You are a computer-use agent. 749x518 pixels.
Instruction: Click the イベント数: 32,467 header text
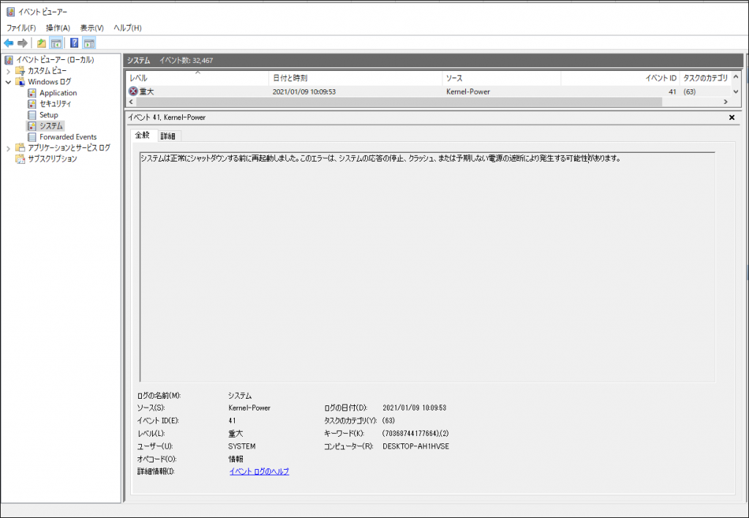pos(187,60)
